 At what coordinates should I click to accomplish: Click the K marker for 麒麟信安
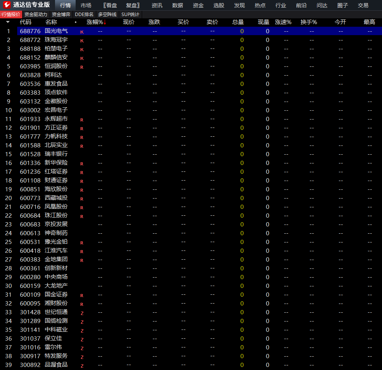click(82, 58)
